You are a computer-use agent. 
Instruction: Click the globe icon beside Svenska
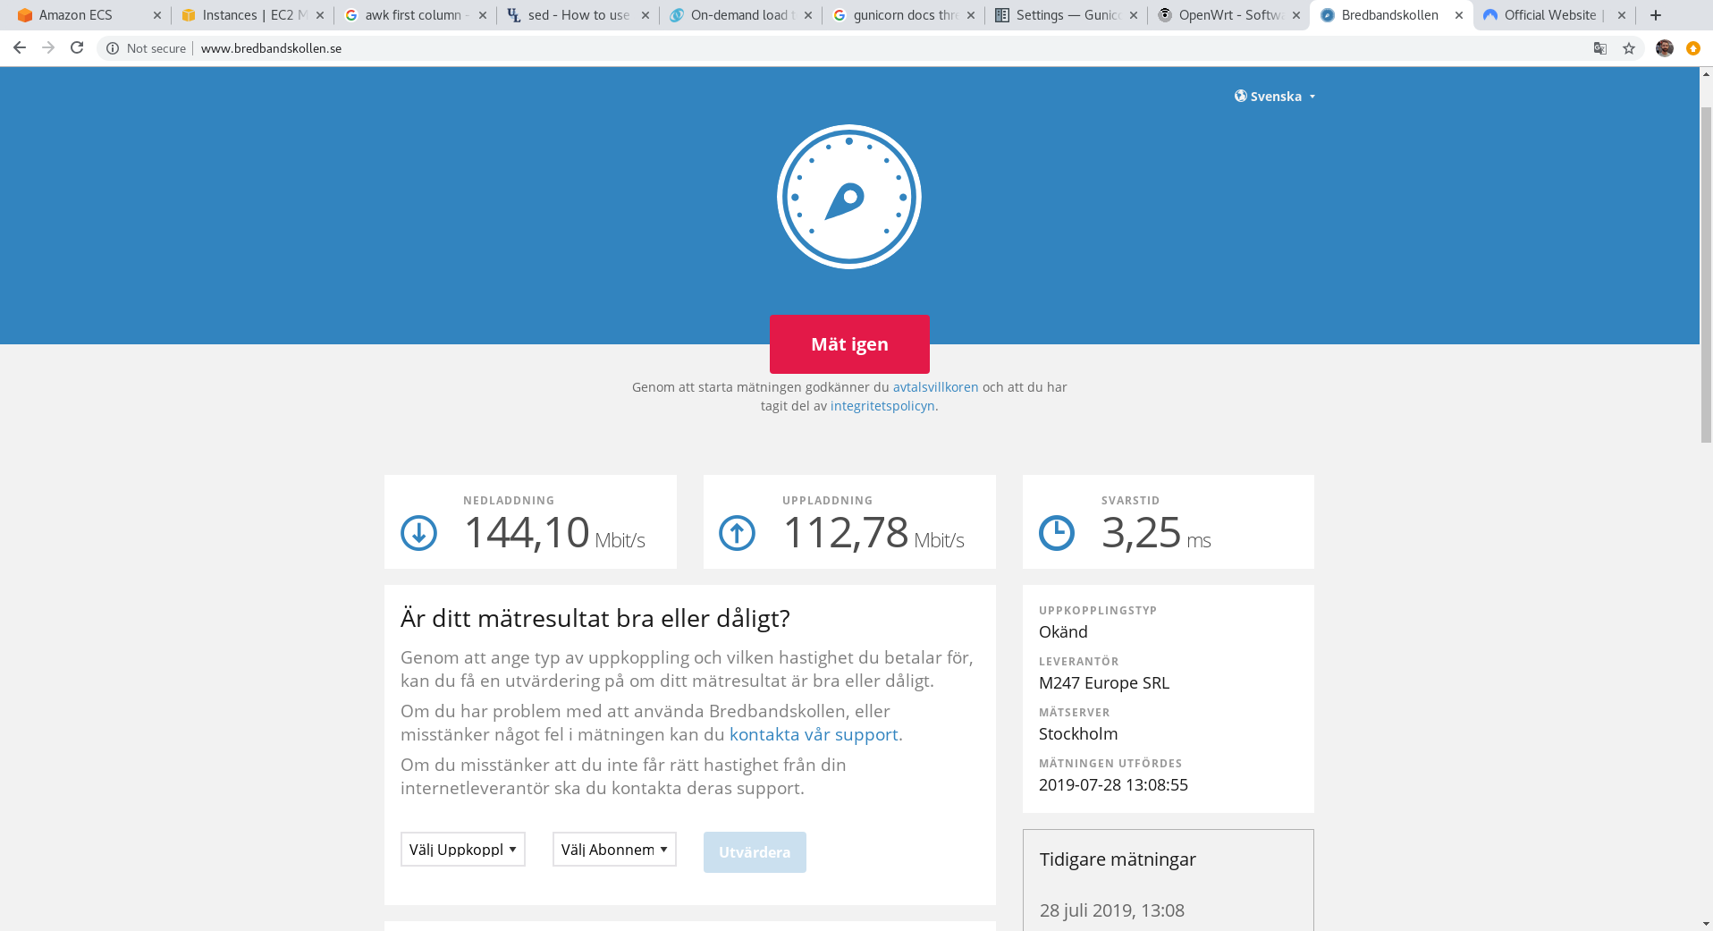pyautogui.click(x=1241, y=96)
